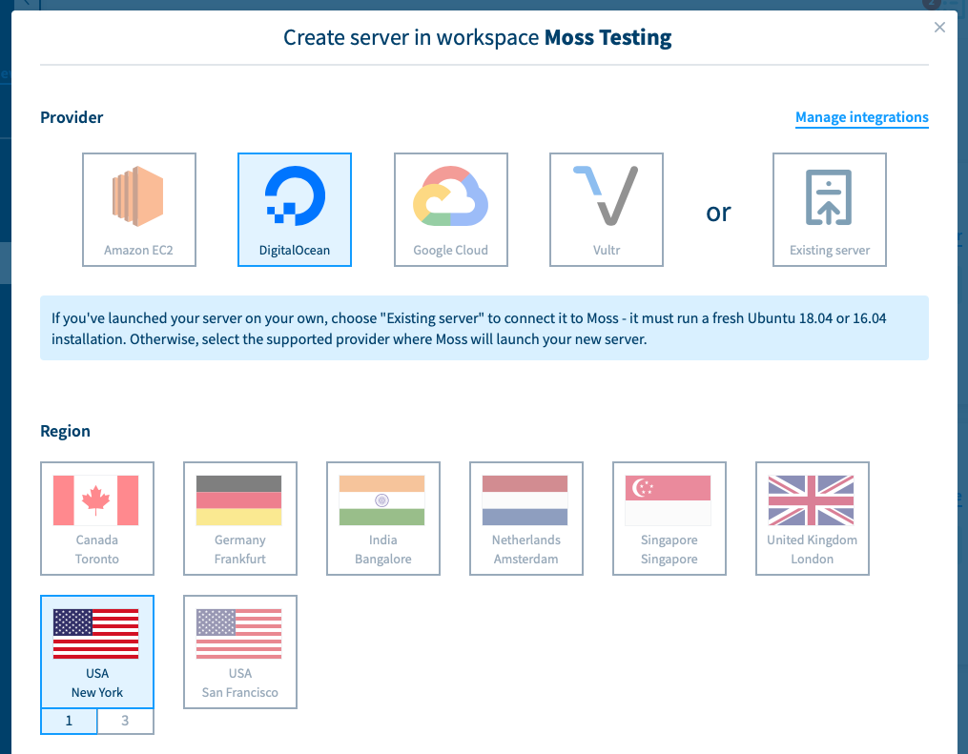968x754 pixels.
Task: Choose the USA San Francisco region
Action: coord(240,652)
